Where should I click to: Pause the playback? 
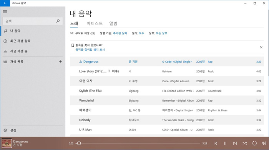click(x=225, y=143)
